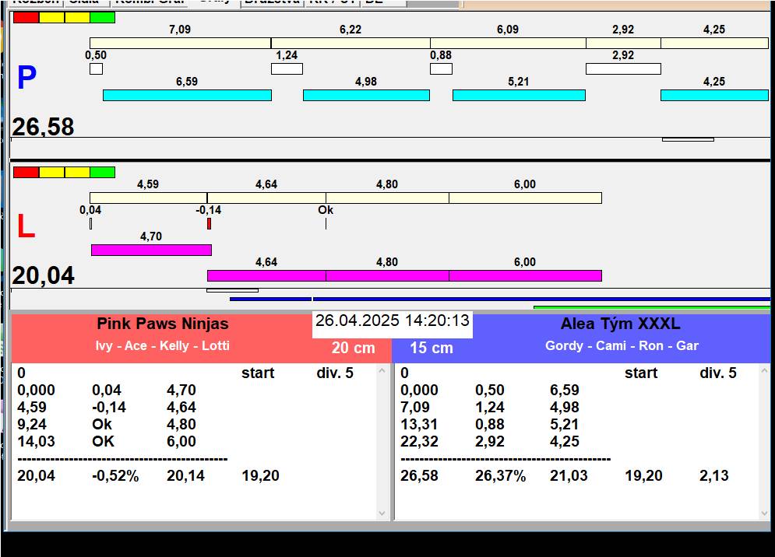Image resolution: width=775 pixels, height=557 pixels.
Task: Switch to the Družstva tab
Action: [x=272, y=2]
